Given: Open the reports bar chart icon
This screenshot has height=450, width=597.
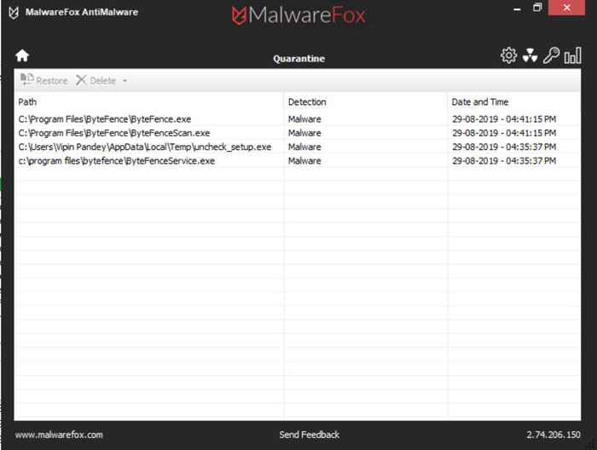Looking at the screenshot, I should 573,56.
